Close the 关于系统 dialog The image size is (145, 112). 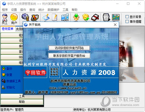tap(115, 25)
